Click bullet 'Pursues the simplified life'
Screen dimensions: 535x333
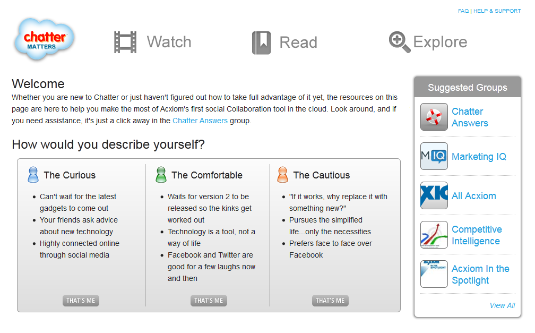[330, 226]
